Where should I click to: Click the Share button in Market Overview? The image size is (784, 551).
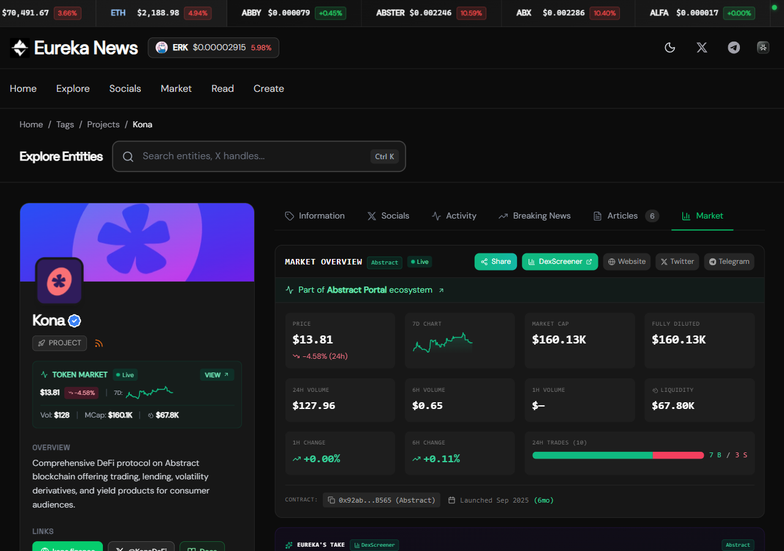coord(496,261)
